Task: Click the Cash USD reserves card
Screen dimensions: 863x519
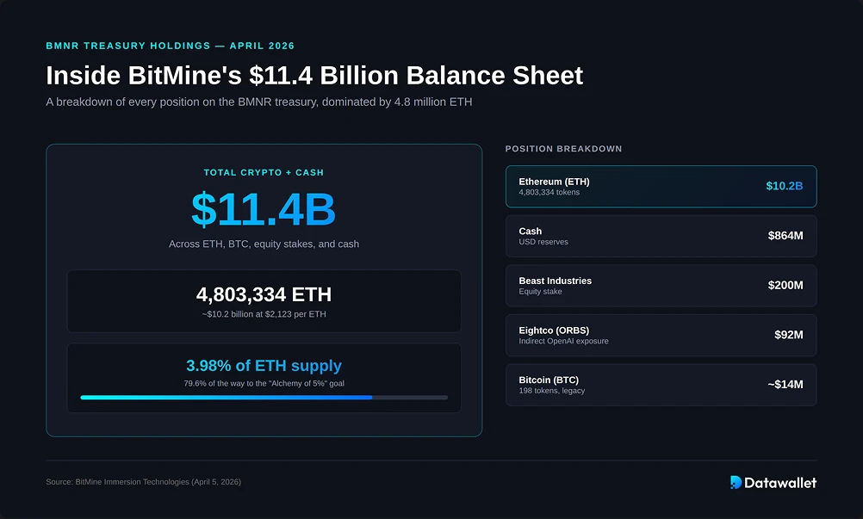Action: (x=661, y=236)
